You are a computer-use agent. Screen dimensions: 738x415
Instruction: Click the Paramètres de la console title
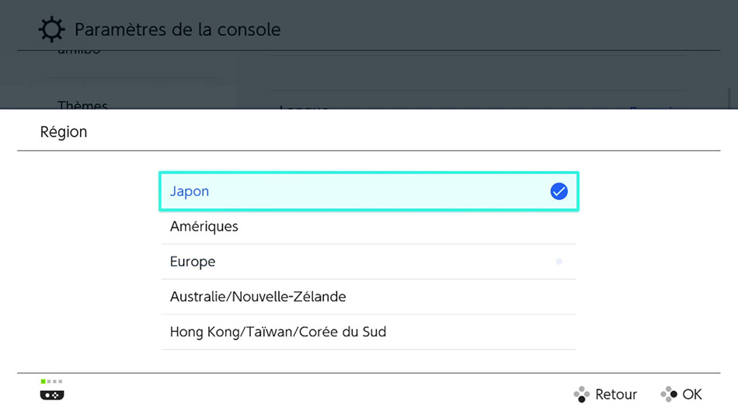pyautogui.click(x=177, y=30)
